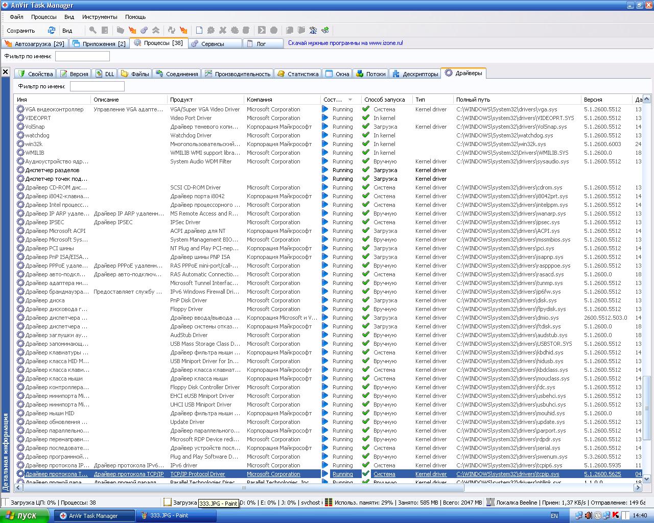Open the www.izone.ru download link
Image resolution: width=654 pixels, height=523 pixels.
345,43
